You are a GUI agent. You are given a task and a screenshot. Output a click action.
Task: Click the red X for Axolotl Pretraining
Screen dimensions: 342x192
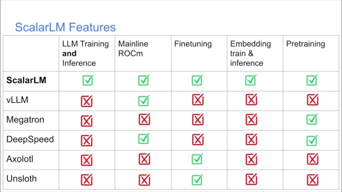(x=312, y=159)
